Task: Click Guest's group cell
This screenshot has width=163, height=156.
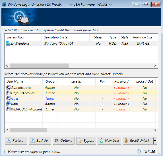Action: [50, 98]
